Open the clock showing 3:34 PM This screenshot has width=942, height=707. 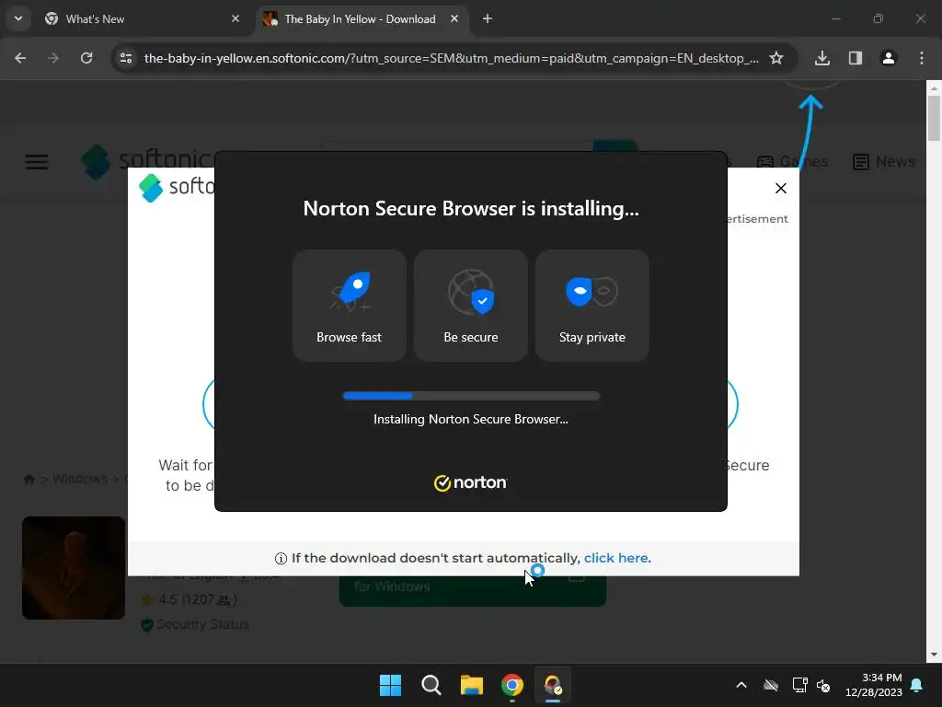point(873,685)
